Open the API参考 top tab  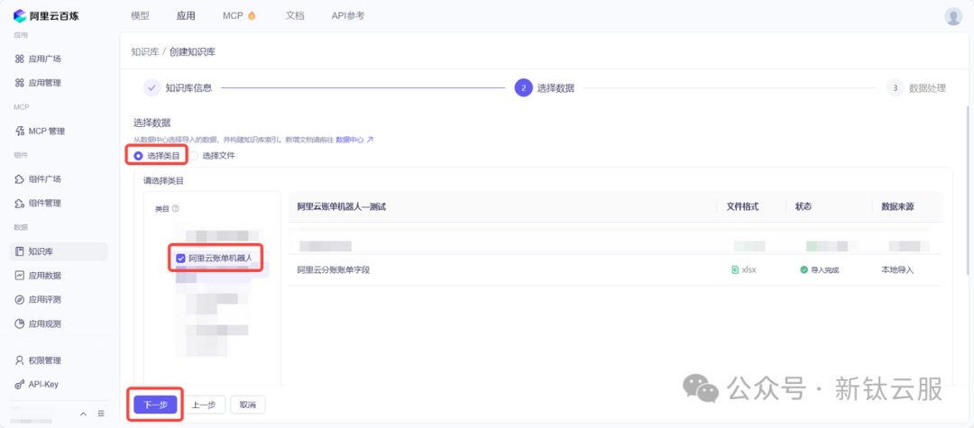pos(348,16)
